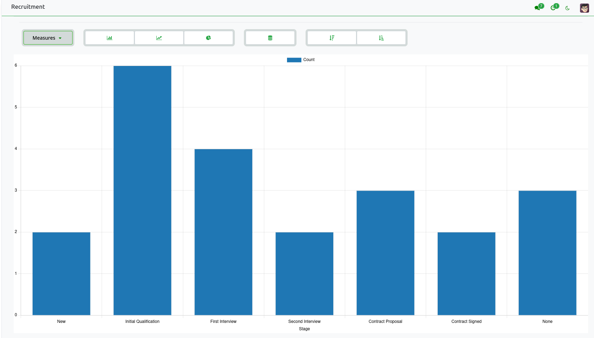Toggle stacked chart mode
The image size is (594, 338).
(x=270, y=38)
